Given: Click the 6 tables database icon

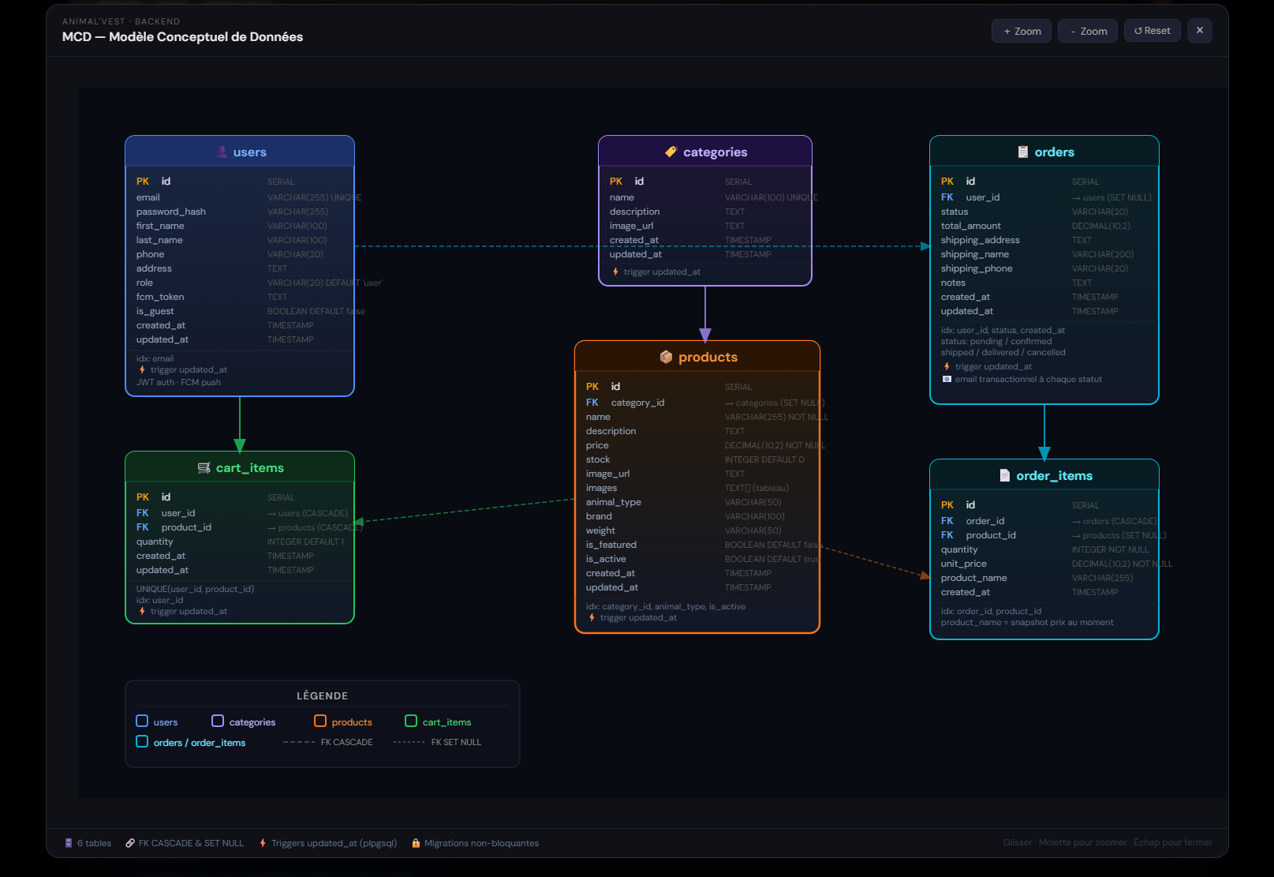Looking at the screenshot, I should 69,843.
